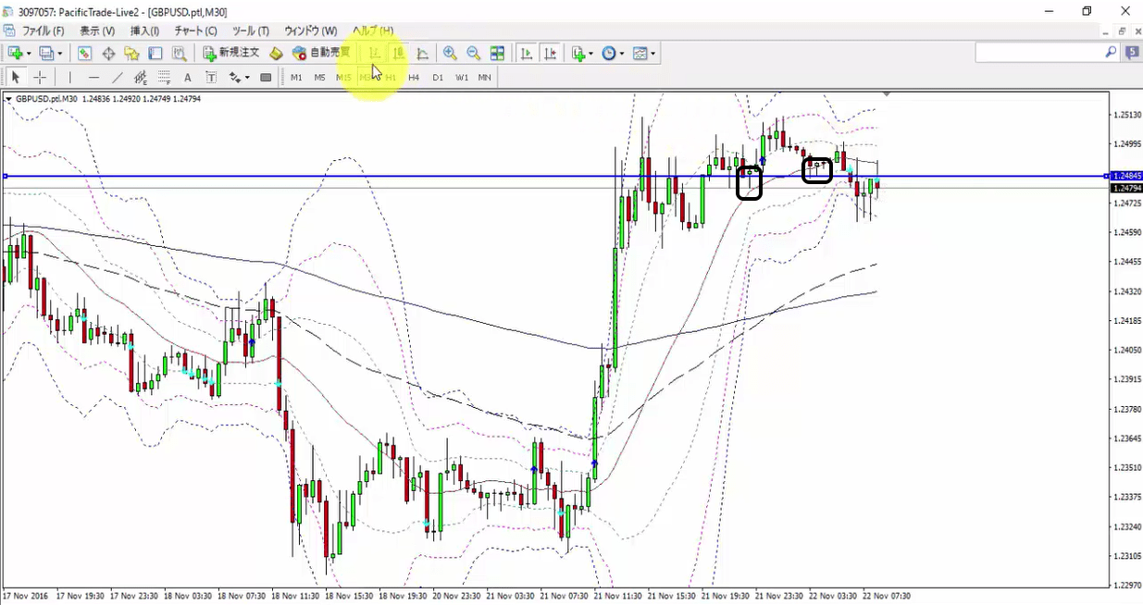Switch to the H4 timeframe
The height and width of the screenshot is (605, 1143).
pos(414,78)
